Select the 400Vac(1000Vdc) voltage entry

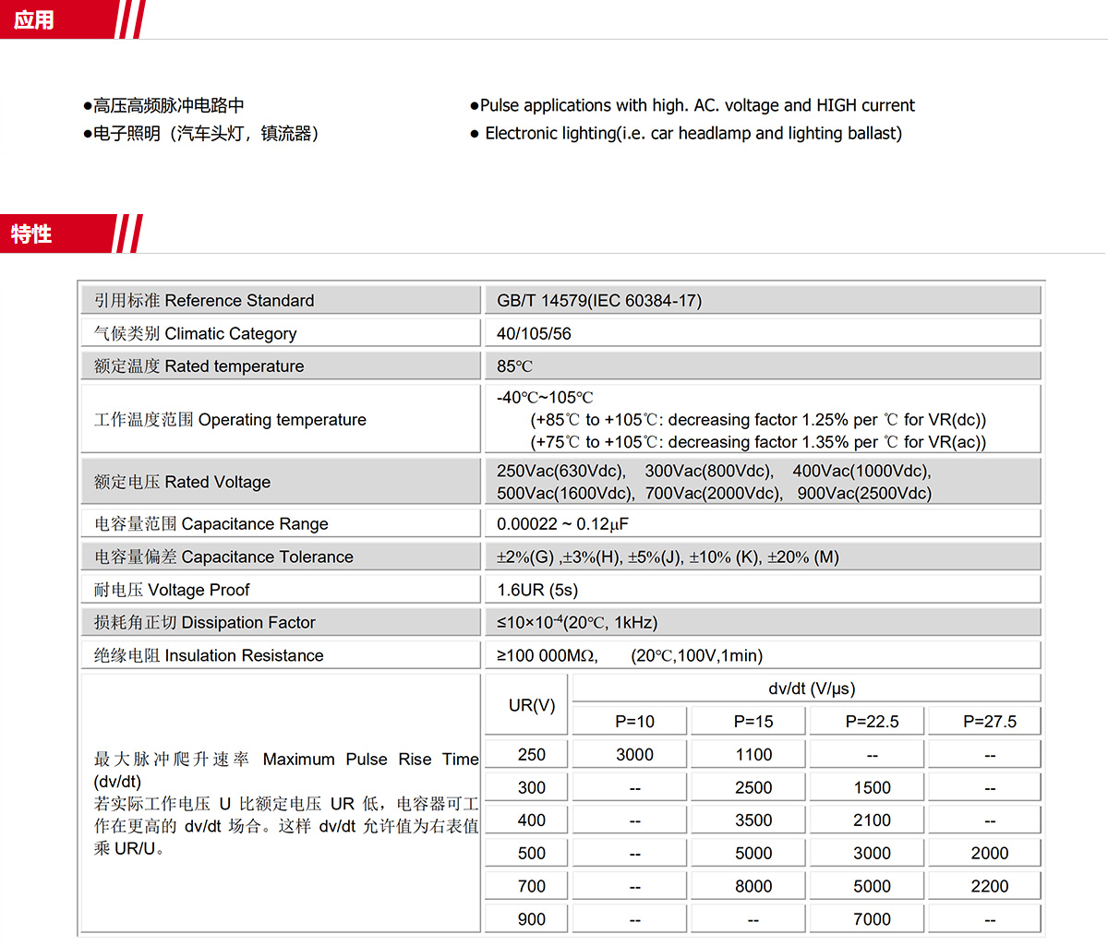coord(861,471)
